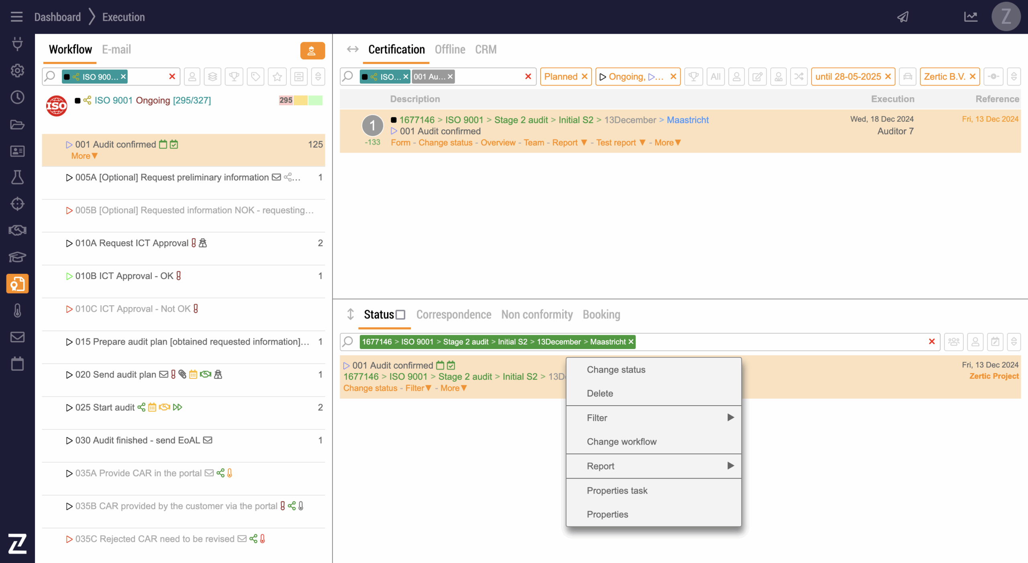The image size is (1028, 563).
Task: Open the thermometer icon in sidebar
Action: point(17,310)
